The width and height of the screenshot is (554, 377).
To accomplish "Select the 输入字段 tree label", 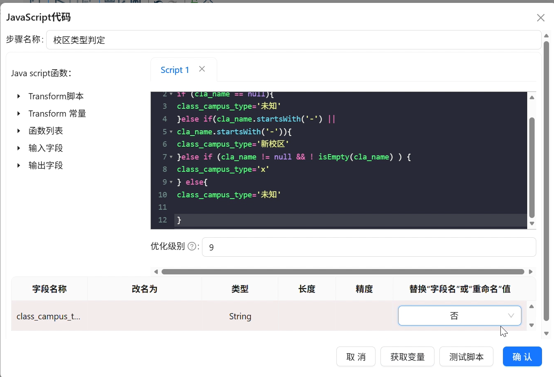I will tap(46, 148).
